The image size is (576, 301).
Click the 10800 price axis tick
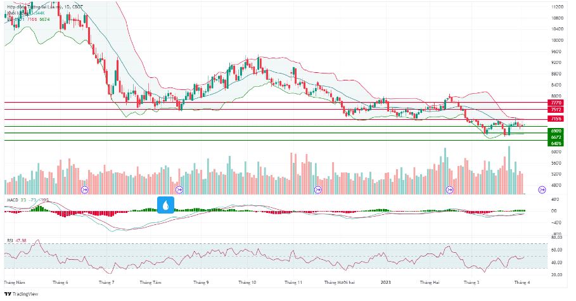[557, 18]
